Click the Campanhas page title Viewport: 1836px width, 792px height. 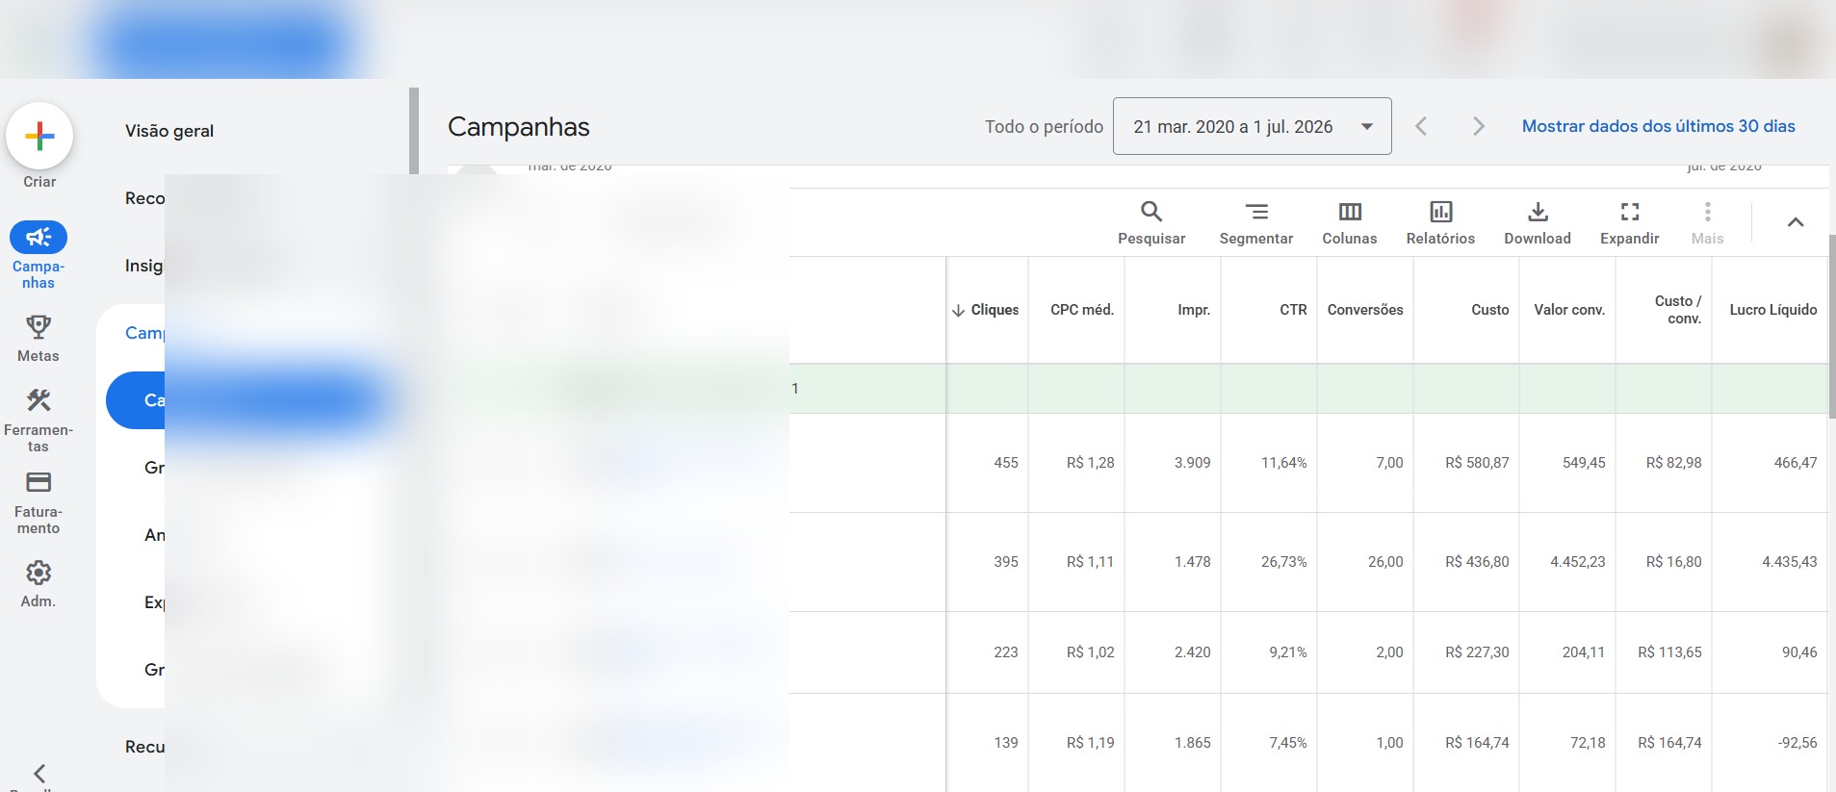(x=519, y=127)
